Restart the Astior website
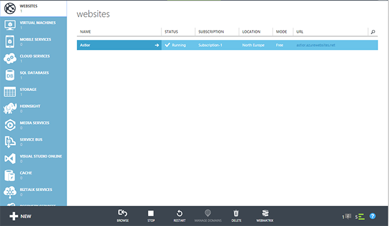Viewport: 389px width, 226px height. (x=179, y=216)
